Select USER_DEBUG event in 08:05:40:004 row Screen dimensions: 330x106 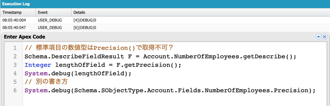[50, 20]
